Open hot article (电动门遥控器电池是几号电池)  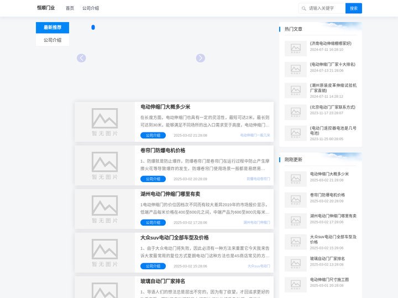[x=333, y=130]
